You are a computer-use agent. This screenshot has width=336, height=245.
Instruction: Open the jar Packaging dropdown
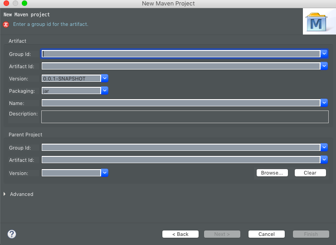click(105, 90)
